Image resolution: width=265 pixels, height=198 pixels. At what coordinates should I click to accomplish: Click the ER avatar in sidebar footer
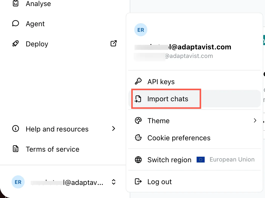[18, 182]
